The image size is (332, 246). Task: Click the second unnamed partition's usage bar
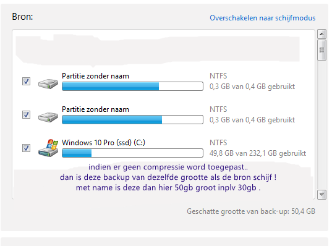[x=132, y=120]
